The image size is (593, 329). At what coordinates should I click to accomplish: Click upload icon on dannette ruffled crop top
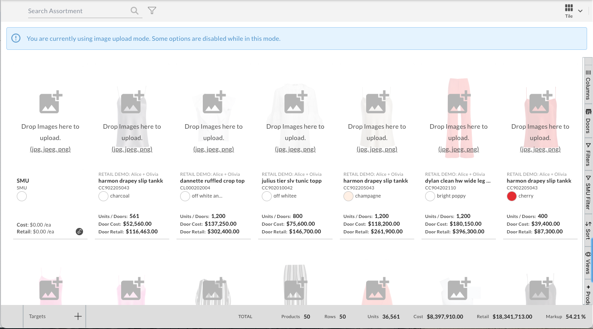click(214, 102)
